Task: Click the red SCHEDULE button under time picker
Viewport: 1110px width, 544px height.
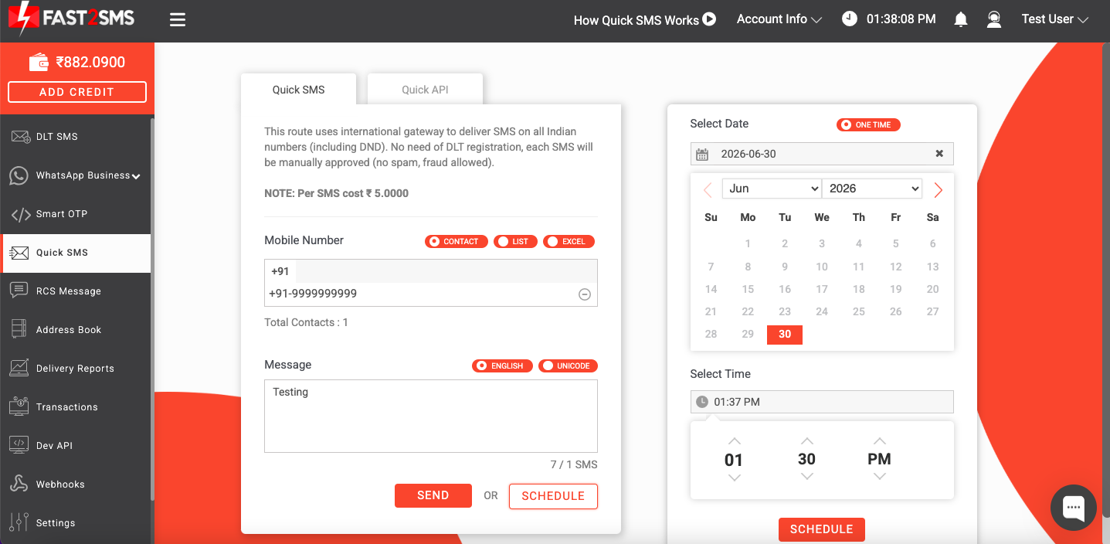Action: tap(822, 529)
